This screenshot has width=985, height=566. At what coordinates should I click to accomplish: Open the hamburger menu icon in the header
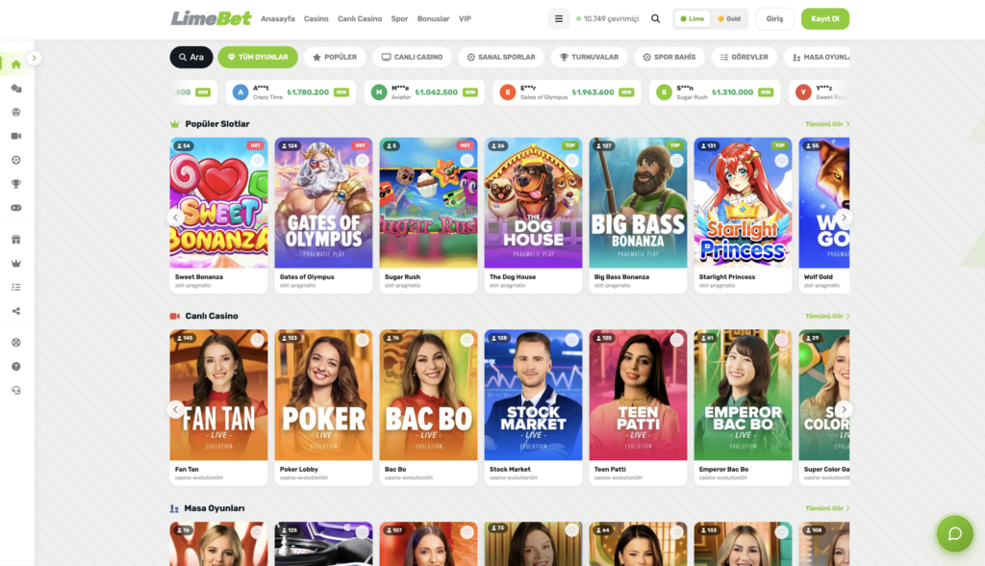(x=559, y=19)
